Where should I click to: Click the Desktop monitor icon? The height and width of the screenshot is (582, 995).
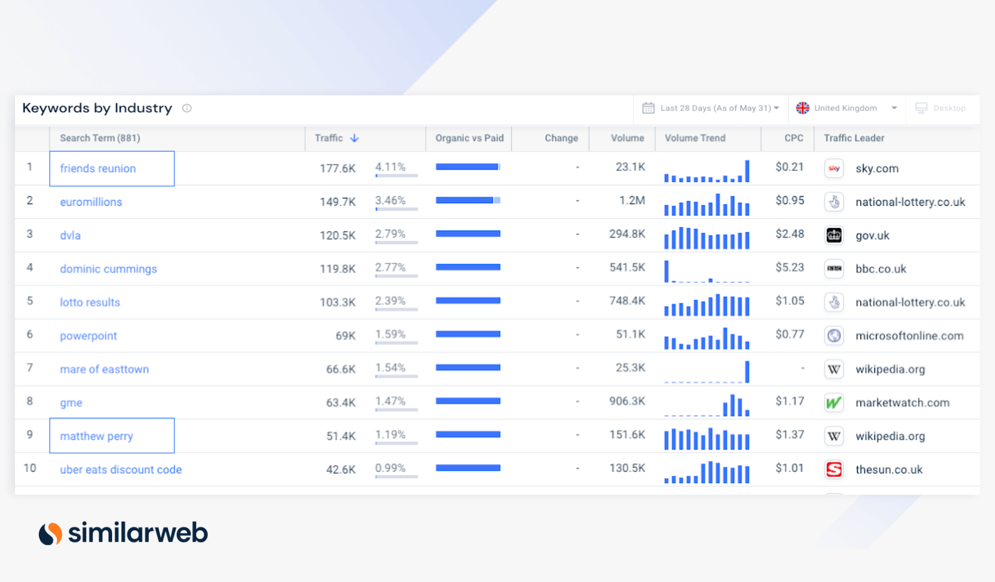pos(921,108)
